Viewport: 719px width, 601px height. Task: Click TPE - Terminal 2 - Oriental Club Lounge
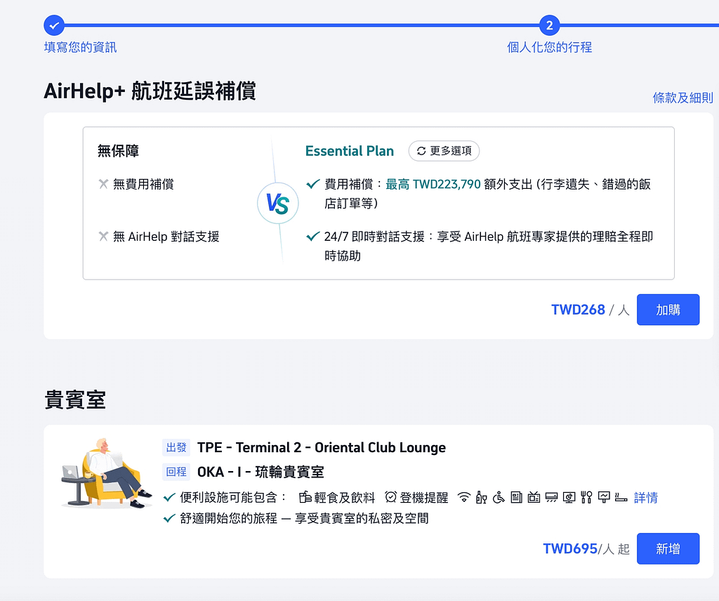click(x=322, y=447)
